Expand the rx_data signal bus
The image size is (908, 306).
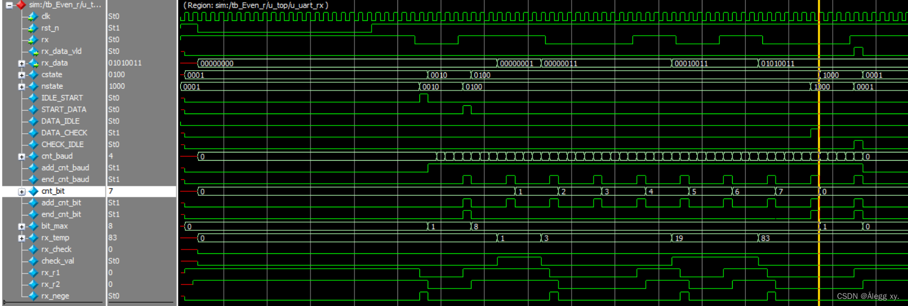[x=22, y=64]
